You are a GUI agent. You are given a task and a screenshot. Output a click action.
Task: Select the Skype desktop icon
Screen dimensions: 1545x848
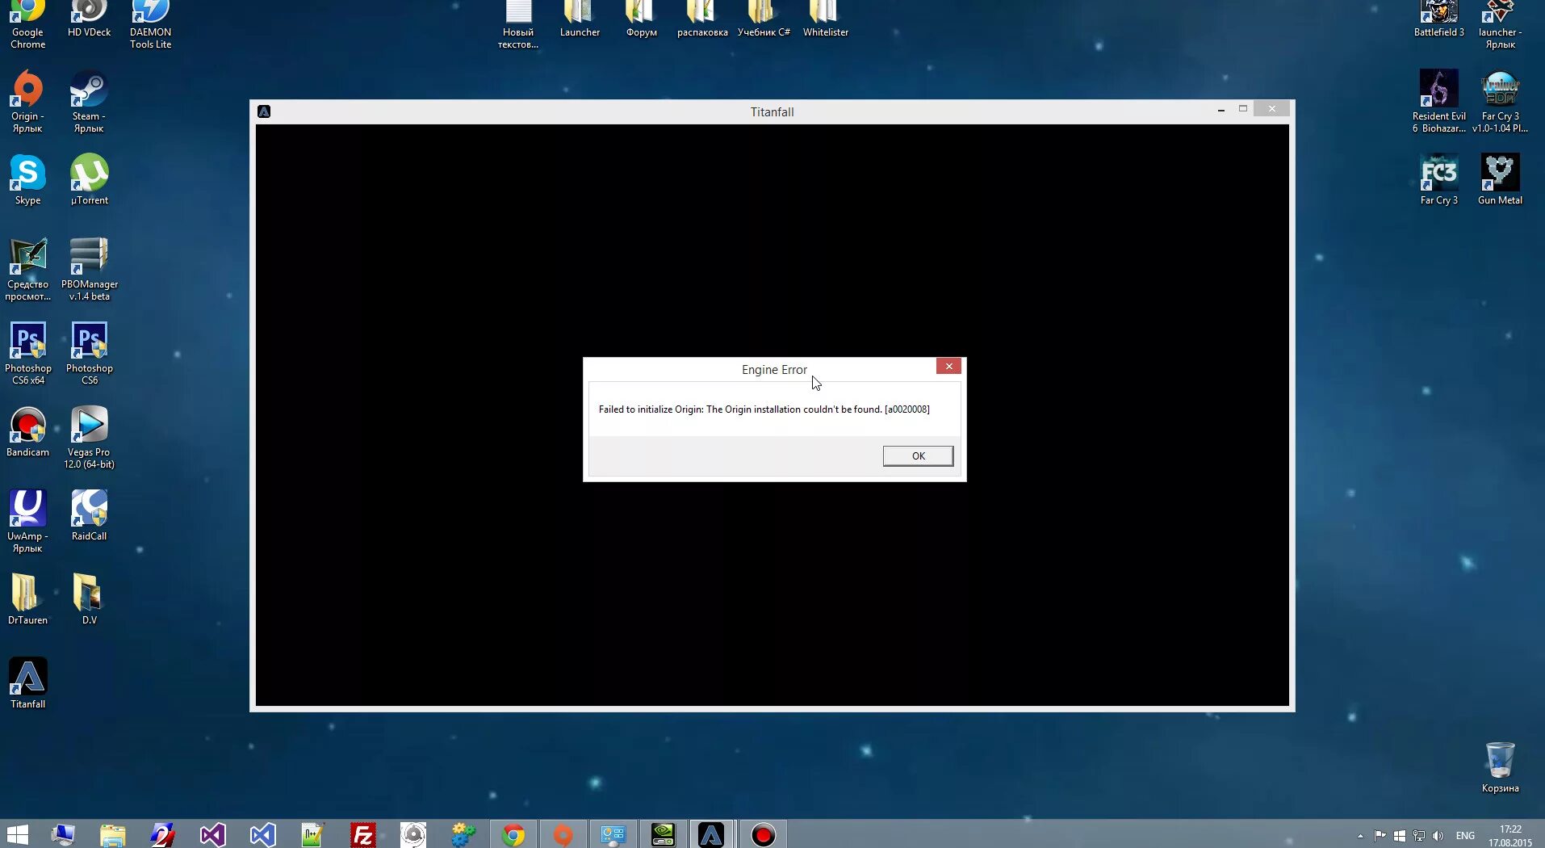point(27,179)
